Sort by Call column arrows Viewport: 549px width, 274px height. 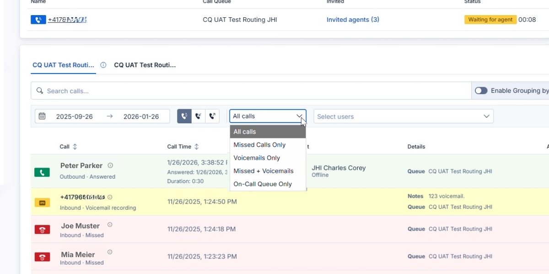click(75, 147)
